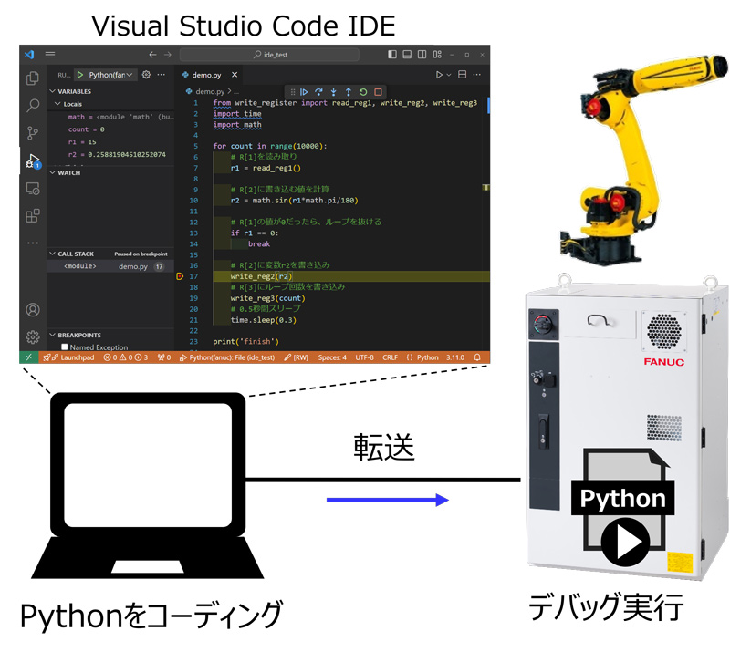
Task: Open the Explorer view in activity bar
Action: pos(33,78)
